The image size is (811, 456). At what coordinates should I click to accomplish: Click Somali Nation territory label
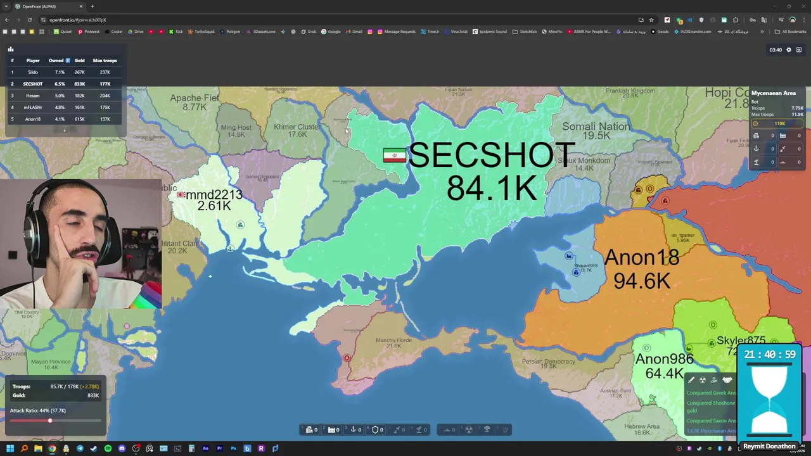tap(596, 126)
